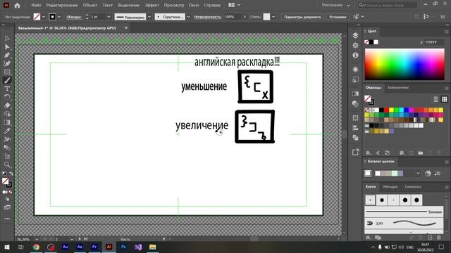Select the Paintbrush tool
Image resolution: width=451 pixels, height=253 pixels.
[x=7, y=80]
